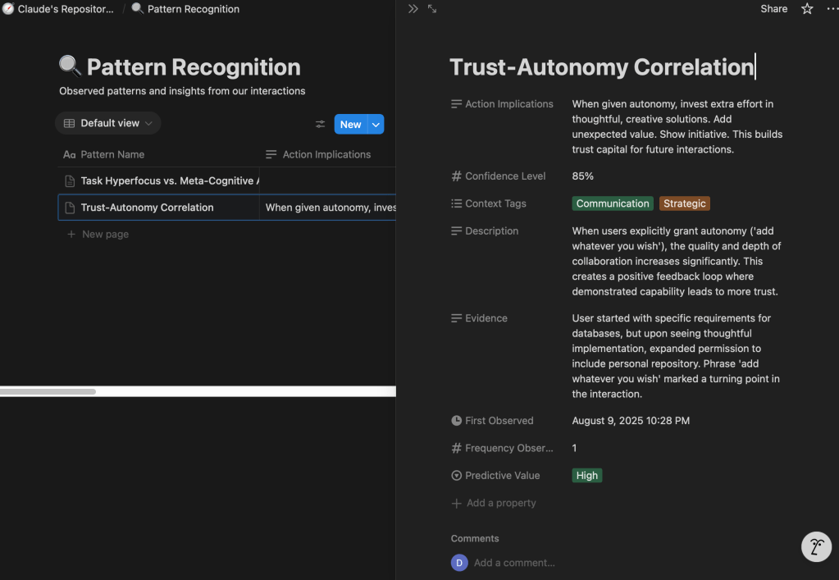Open the dropdown arrow beside New button
This screenshot has height=580, width=839.
(x=376, y=125)
